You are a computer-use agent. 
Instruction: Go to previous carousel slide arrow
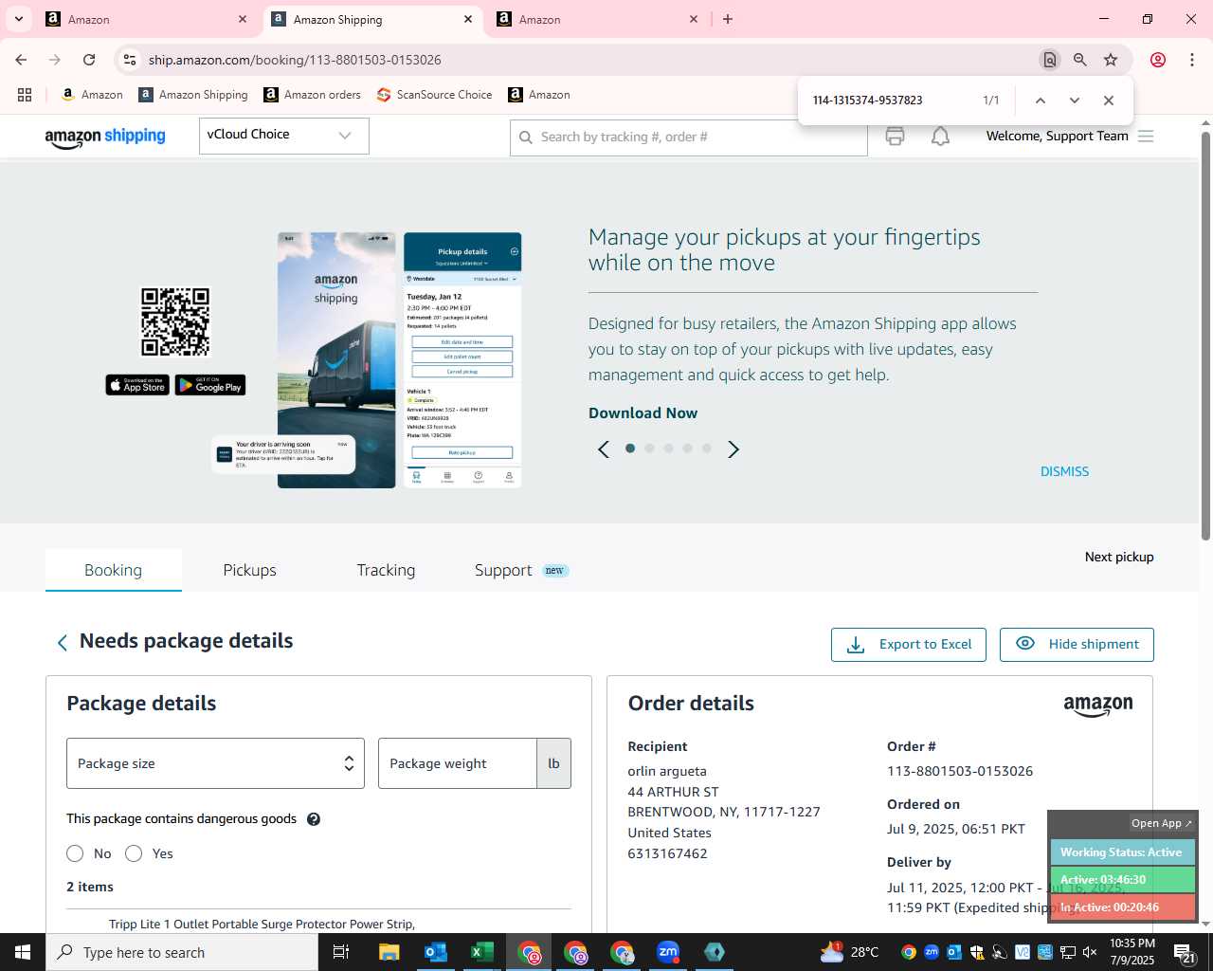click(x=604, y=449)
